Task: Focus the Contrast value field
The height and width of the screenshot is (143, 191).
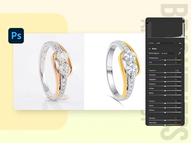Action: click(x=178, y=75)
